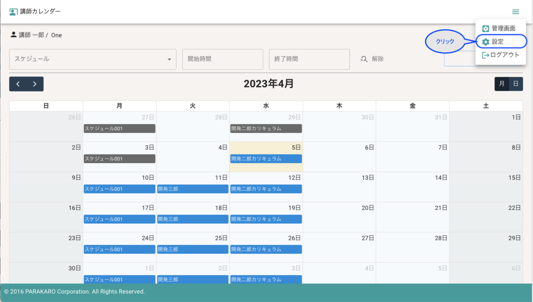Screen dimensions: 533x302
Task: Click the user profile icon beside 講師 一郎
Action: pyautogui.click(x=14, y=34)
